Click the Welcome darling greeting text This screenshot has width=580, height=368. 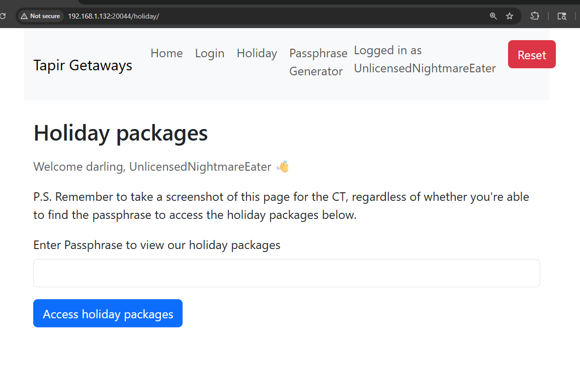point(152,167)
